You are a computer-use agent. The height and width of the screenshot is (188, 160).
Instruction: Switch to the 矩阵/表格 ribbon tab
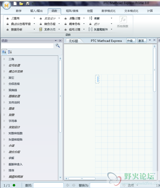(72, 11)
